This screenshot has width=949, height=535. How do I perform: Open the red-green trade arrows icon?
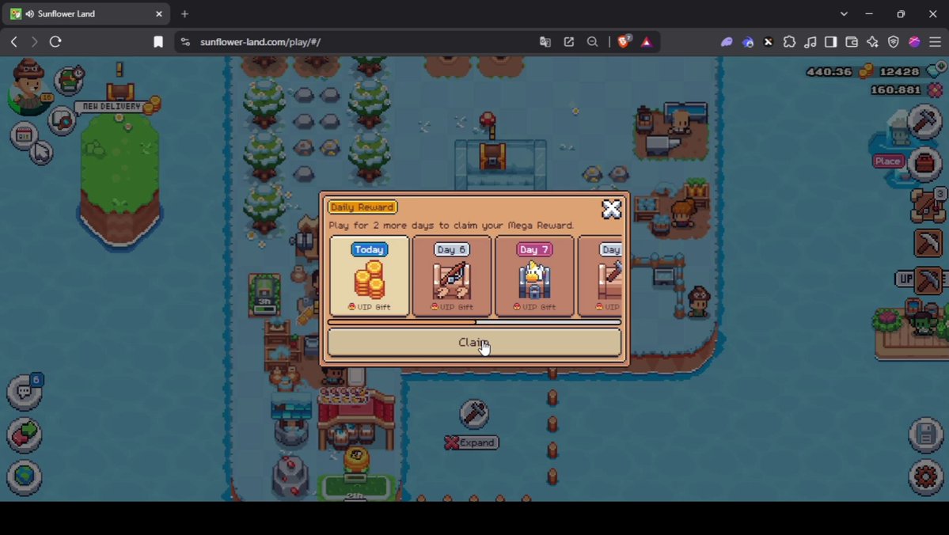pyautogui.click(x=25, y=434)
